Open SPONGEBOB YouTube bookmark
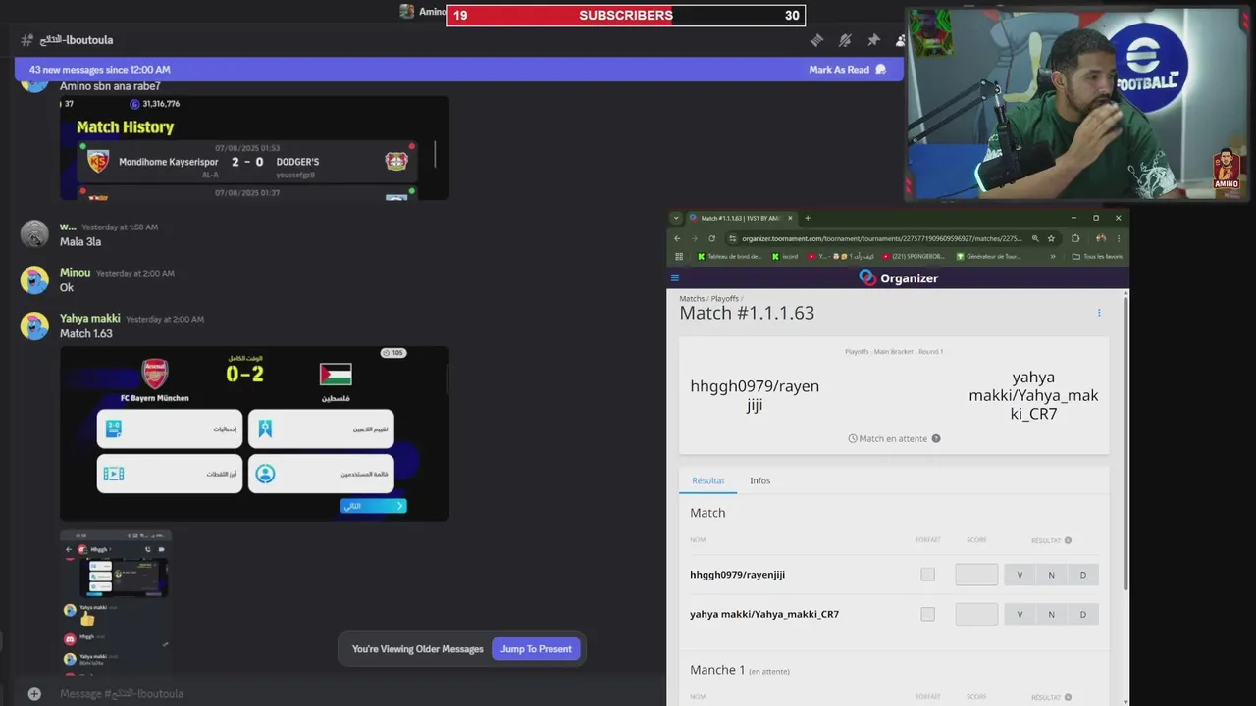This screenshot has width=1256, height=706. pyautogui.click(x=914, y=257)
